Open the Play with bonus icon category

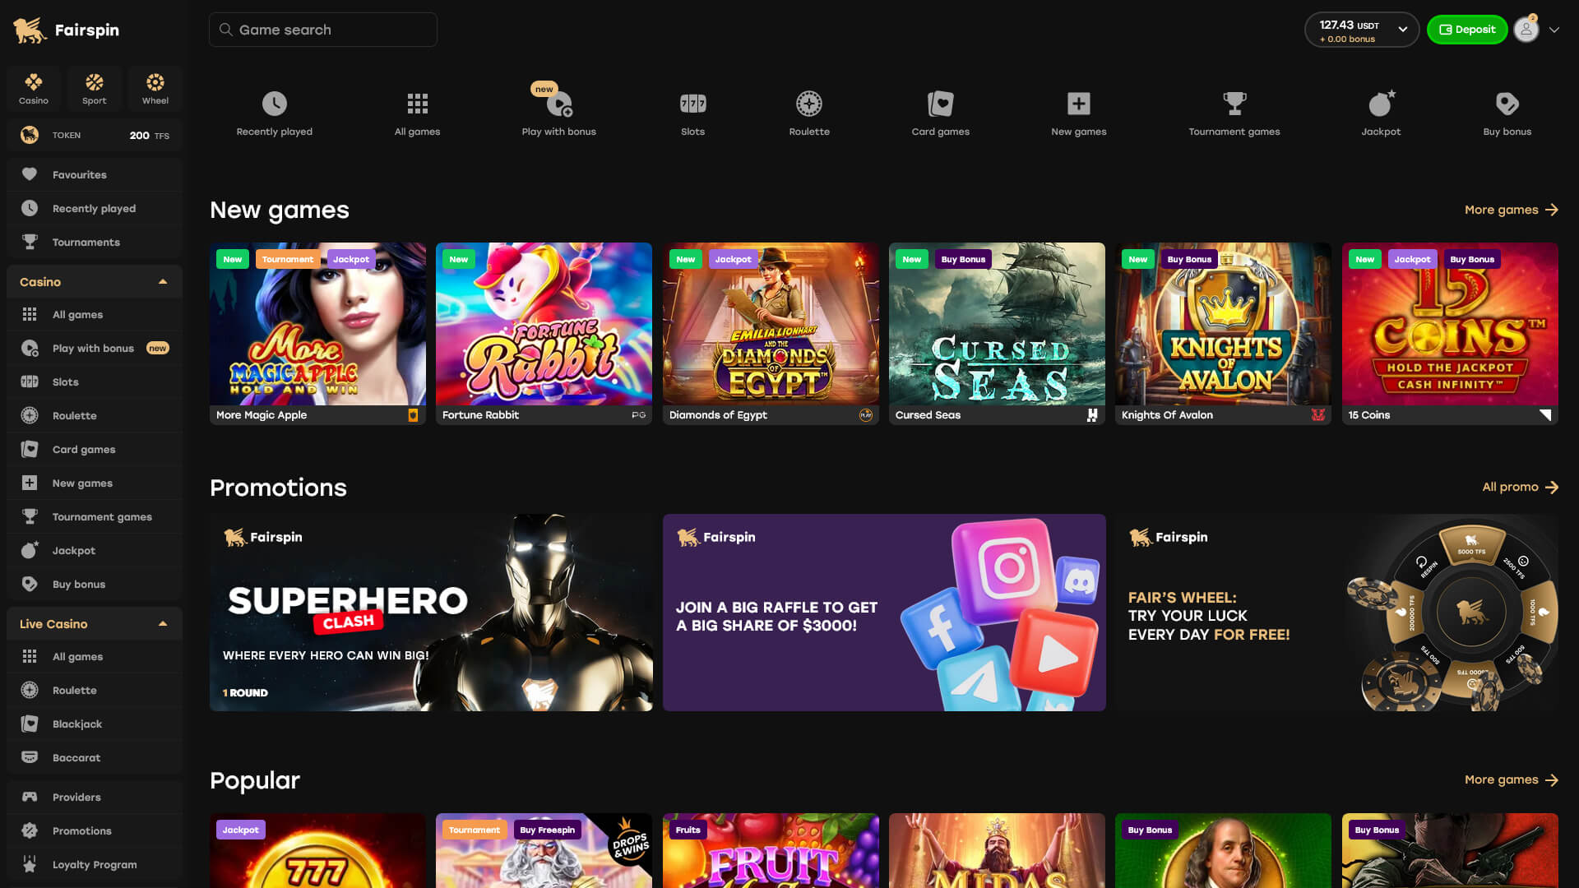[x=558, y=104]
